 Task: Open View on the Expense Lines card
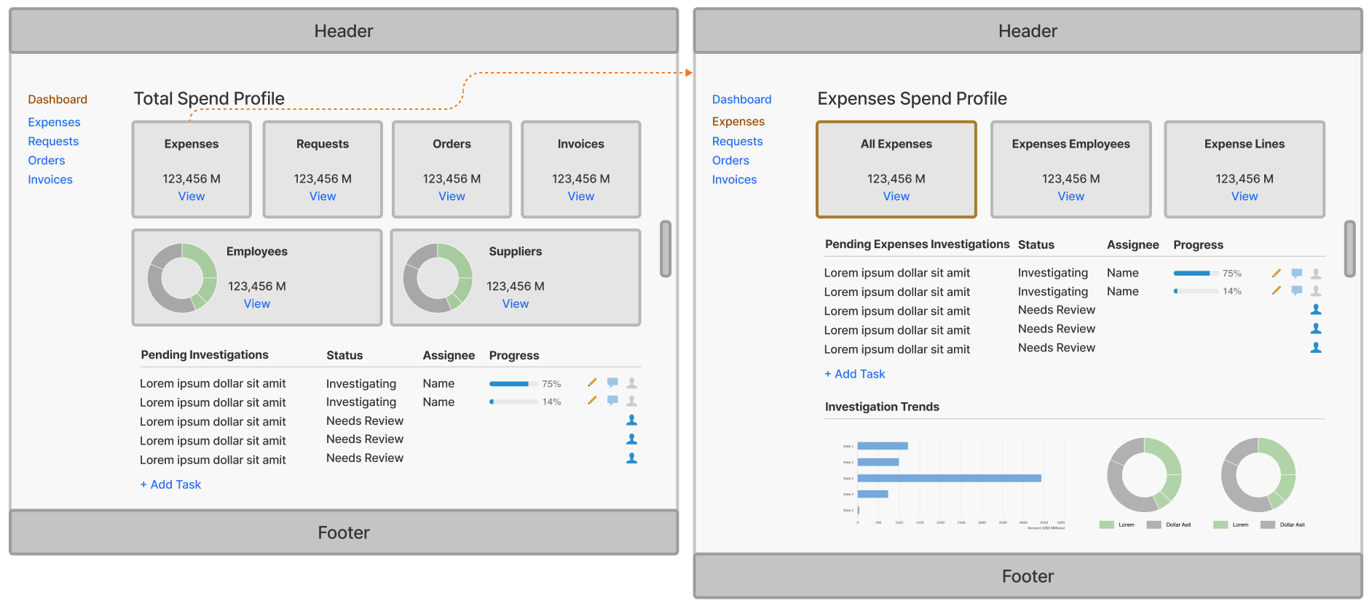click(1244, 196)
